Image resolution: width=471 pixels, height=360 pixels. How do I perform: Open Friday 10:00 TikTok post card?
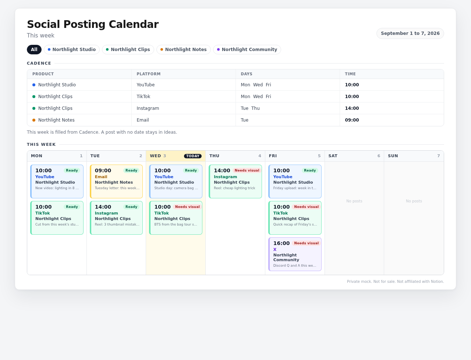coord(295,218)
